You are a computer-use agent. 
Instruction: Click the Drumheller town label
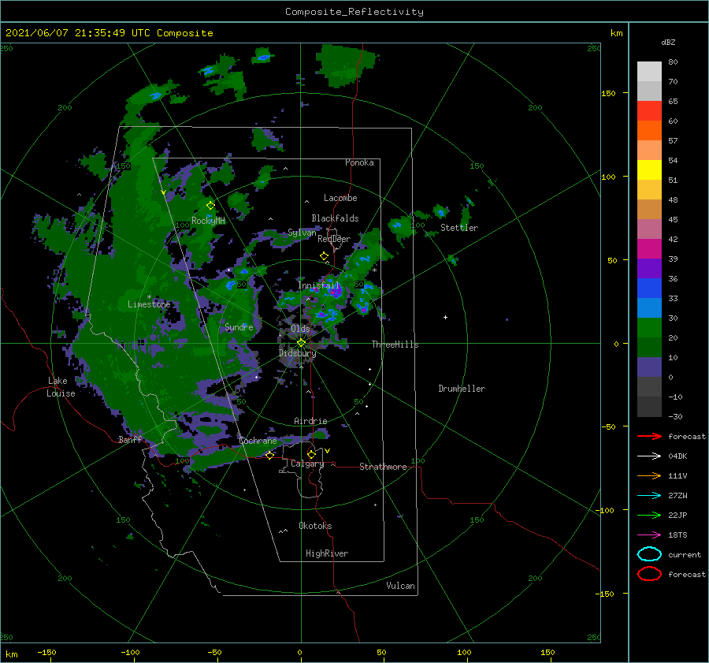462,389
